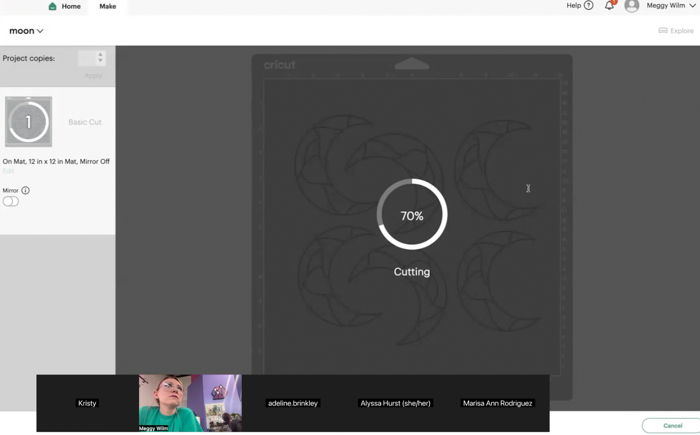Click the Cutting status text
Screen dimensions: 700x435
[x=412, y=272]
